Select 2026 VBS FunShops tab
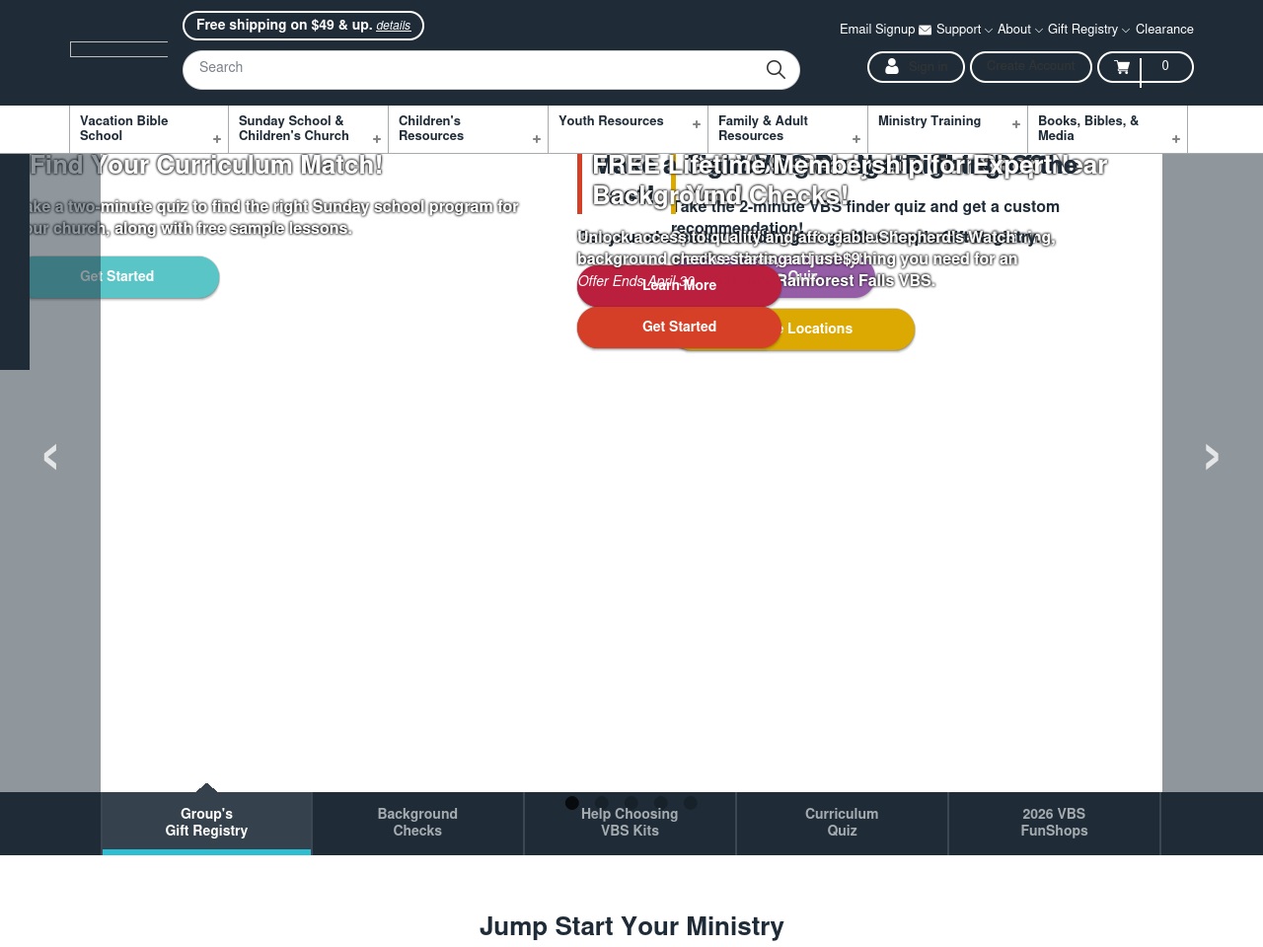 [1054, 823]
